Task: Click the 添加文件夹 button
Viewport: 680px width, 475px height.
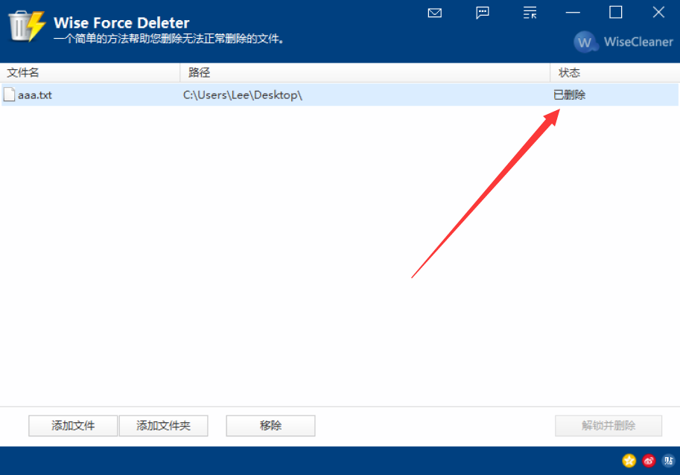Action: [164, 426]
